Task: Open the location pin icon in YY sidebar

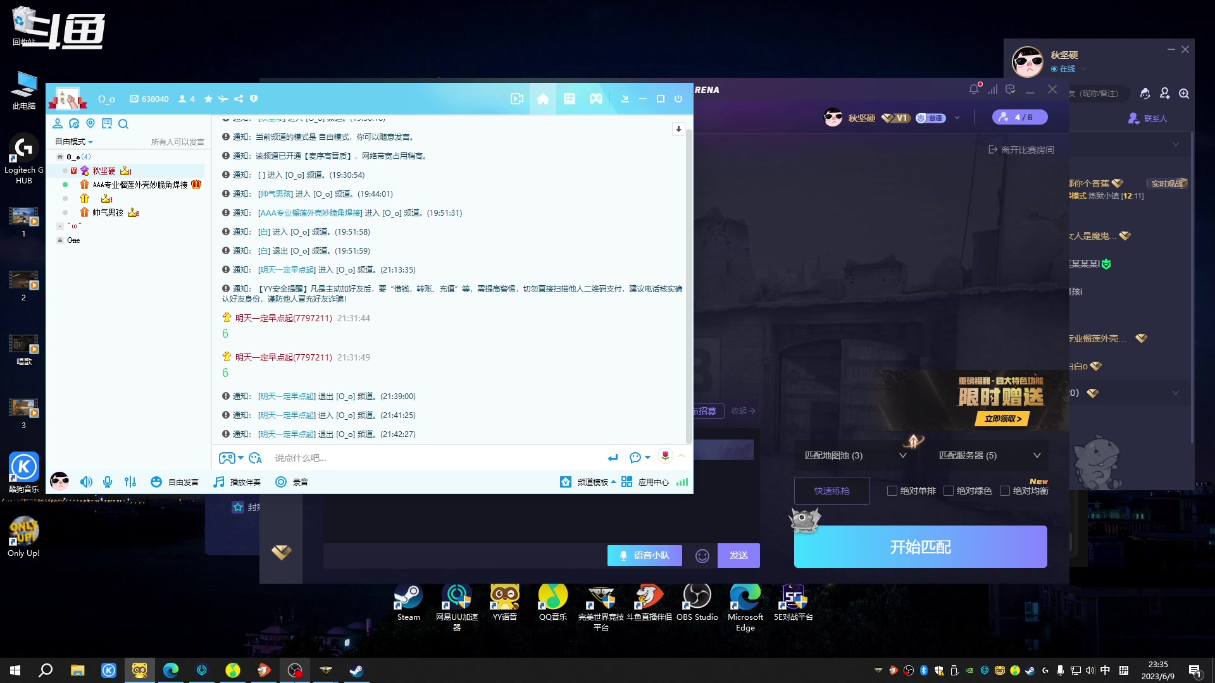Action: (x=90, y=123)
